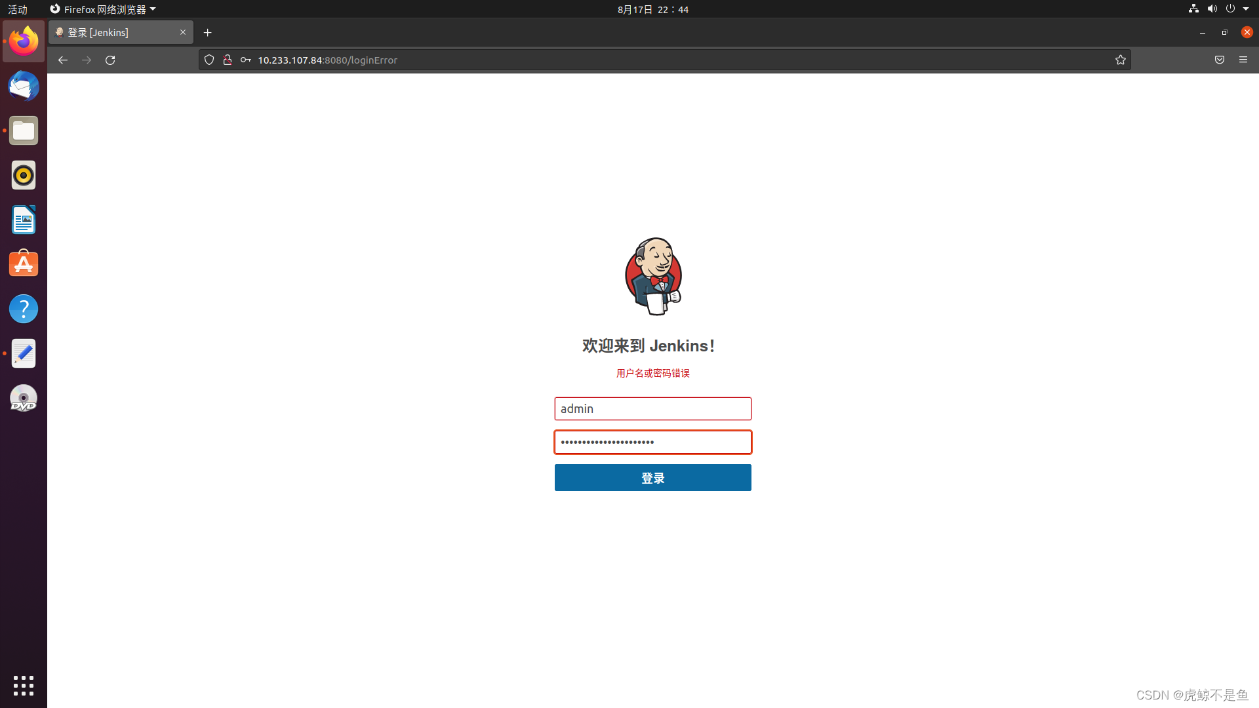
Task: Show all applications grid
Action: (x=24, y=685)
